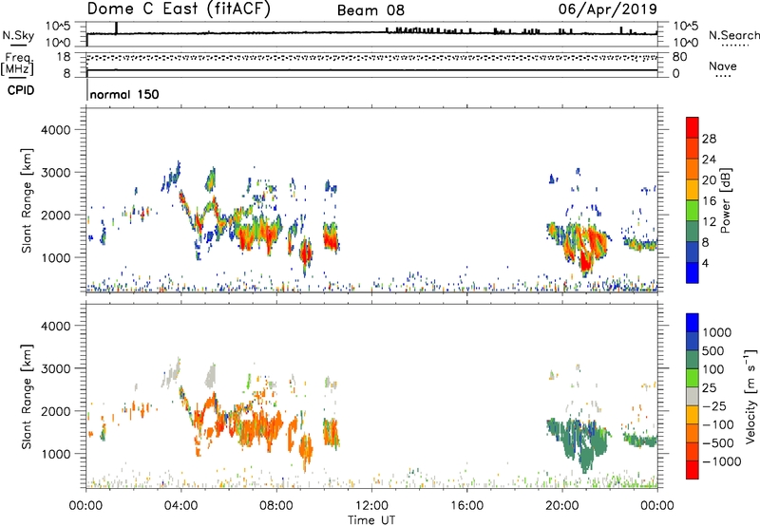760x526 pixels.
Task: Pick the red bottom segment of velocity colorbar
Action: pyautogui.click(x=693, y=470)
